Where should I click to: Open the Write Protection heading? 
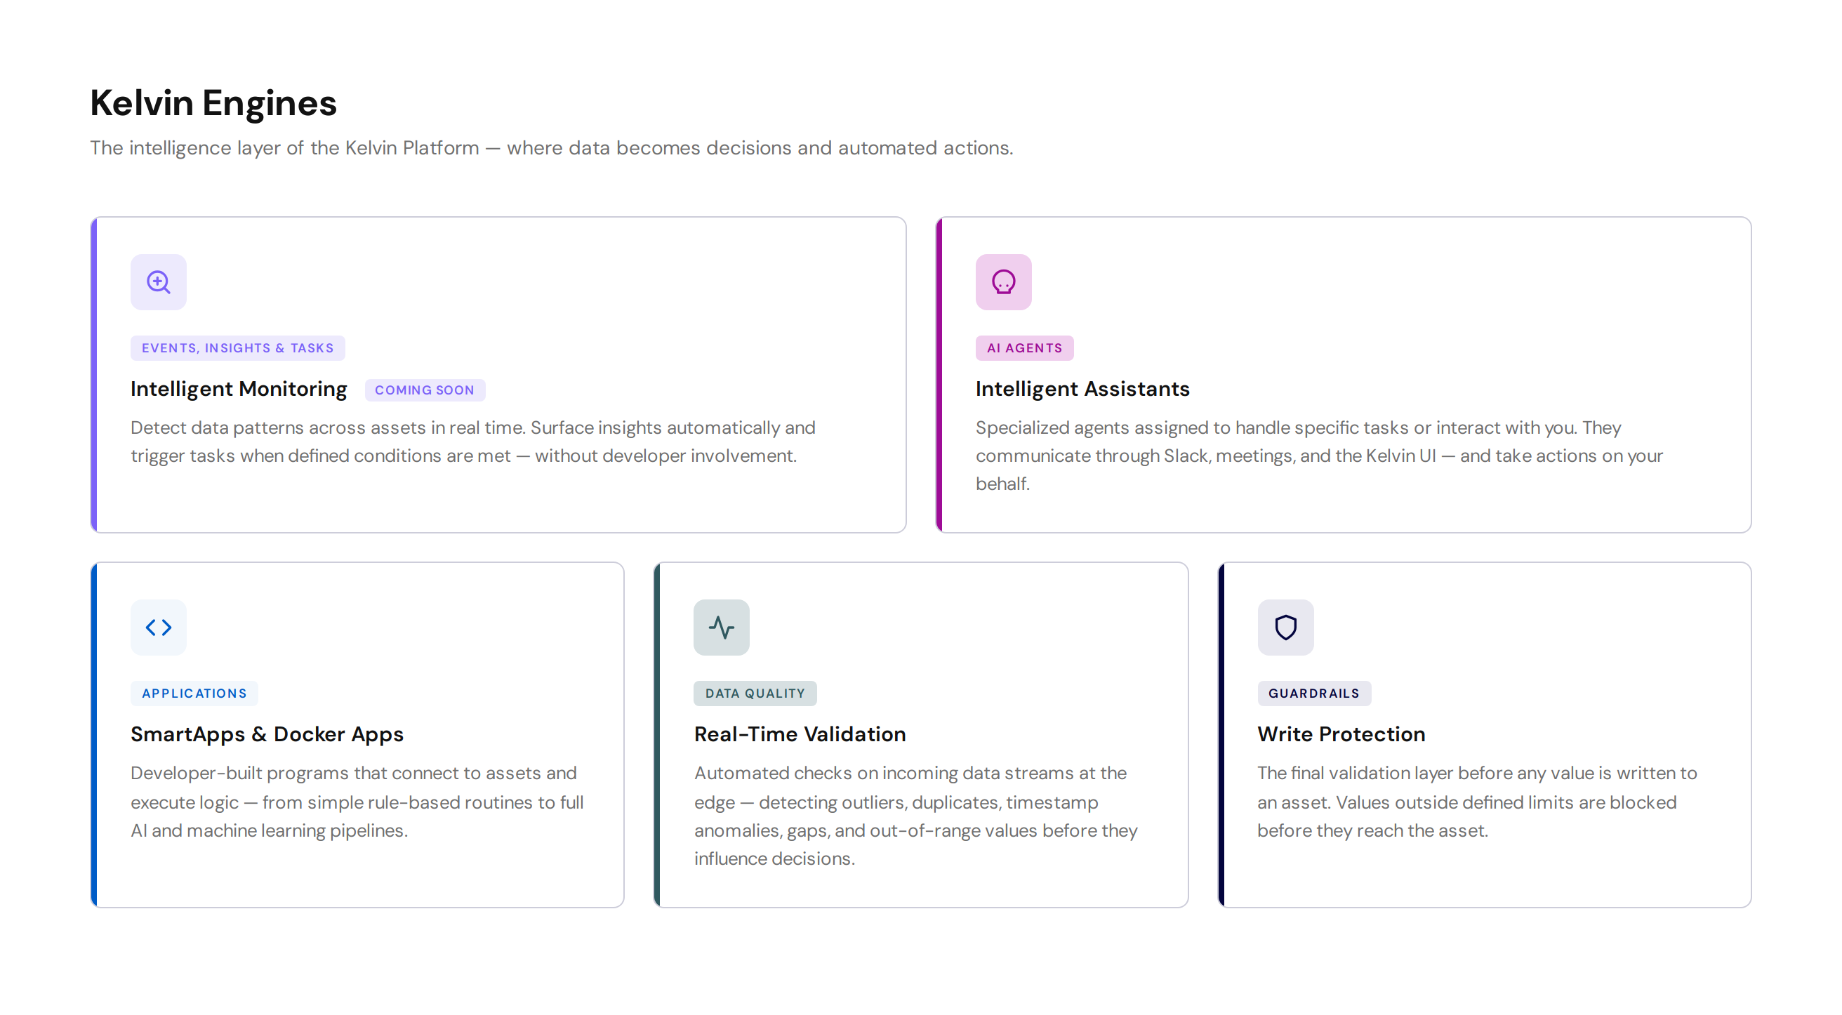tap(1341, 734)
